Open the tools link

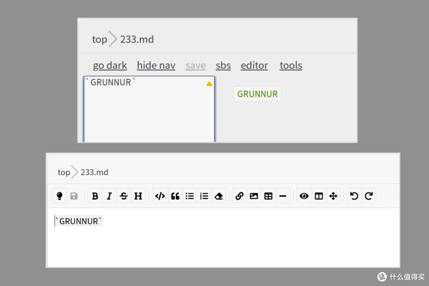tap(291, 66)
